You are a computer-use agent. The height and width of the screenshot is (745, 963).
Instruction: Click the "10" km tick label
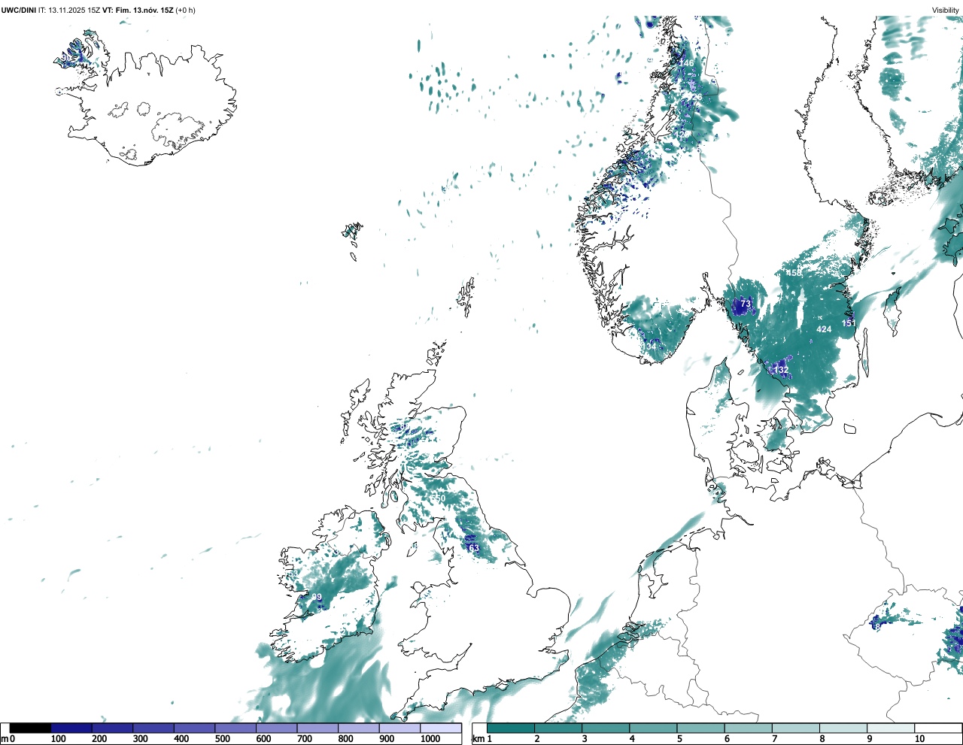point(920,739)
